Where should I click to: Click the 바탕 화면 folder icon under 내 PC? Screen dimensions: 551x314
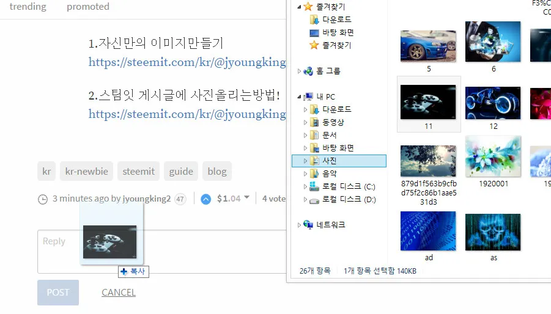[x=314, y=148]
